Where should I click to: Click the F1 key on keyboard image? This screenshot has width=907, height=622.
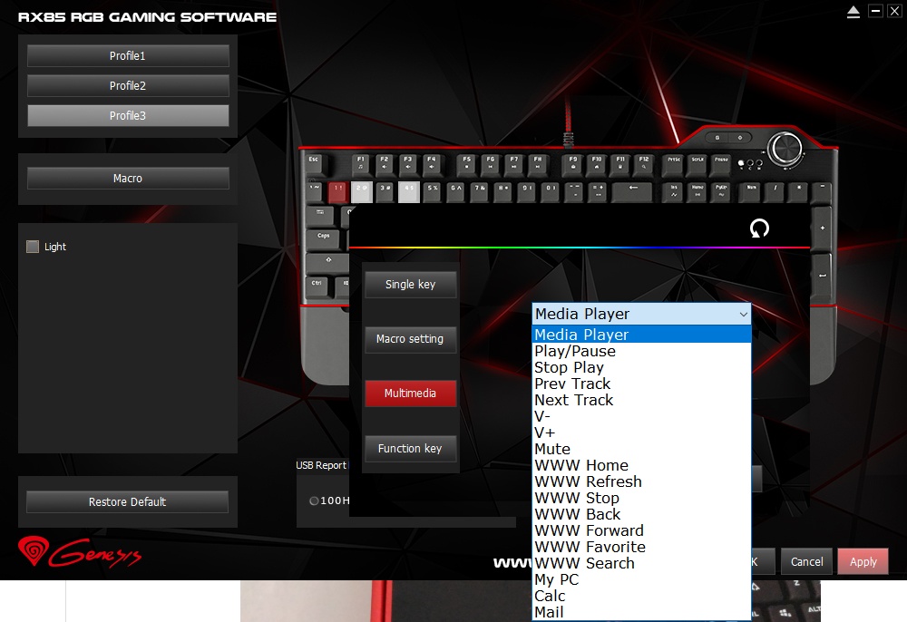(x=361, y=164)
